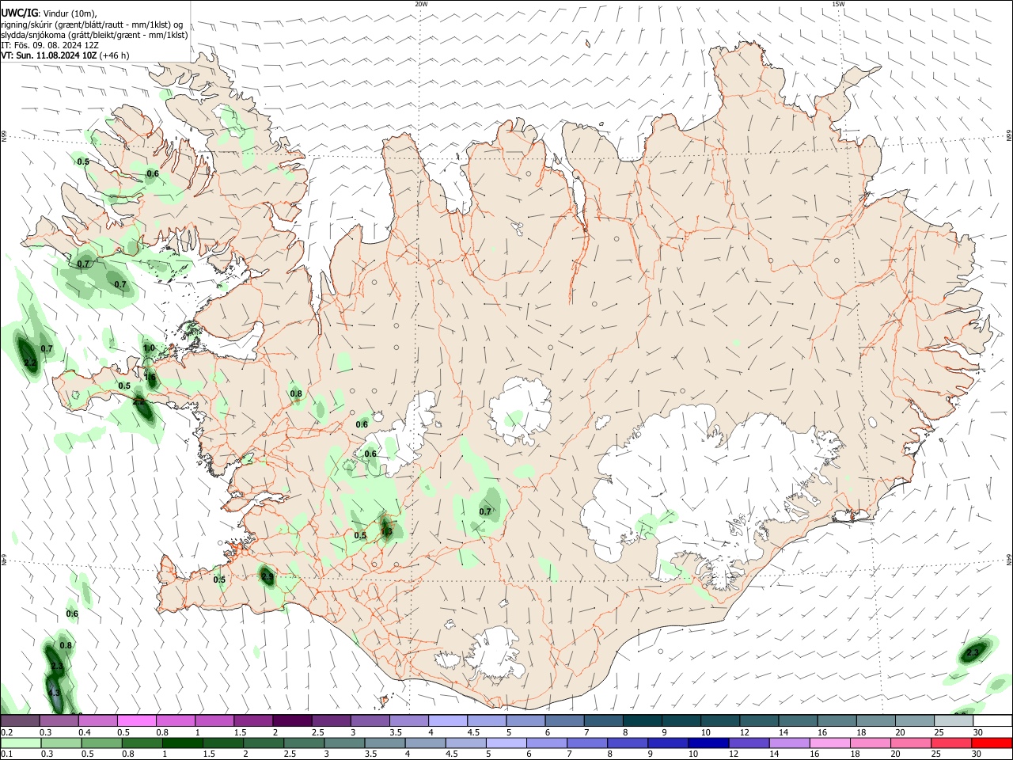The image size is (1013, 760).
Task: Pick lower legend bright red swatch after 30
Action: point(992,743)
